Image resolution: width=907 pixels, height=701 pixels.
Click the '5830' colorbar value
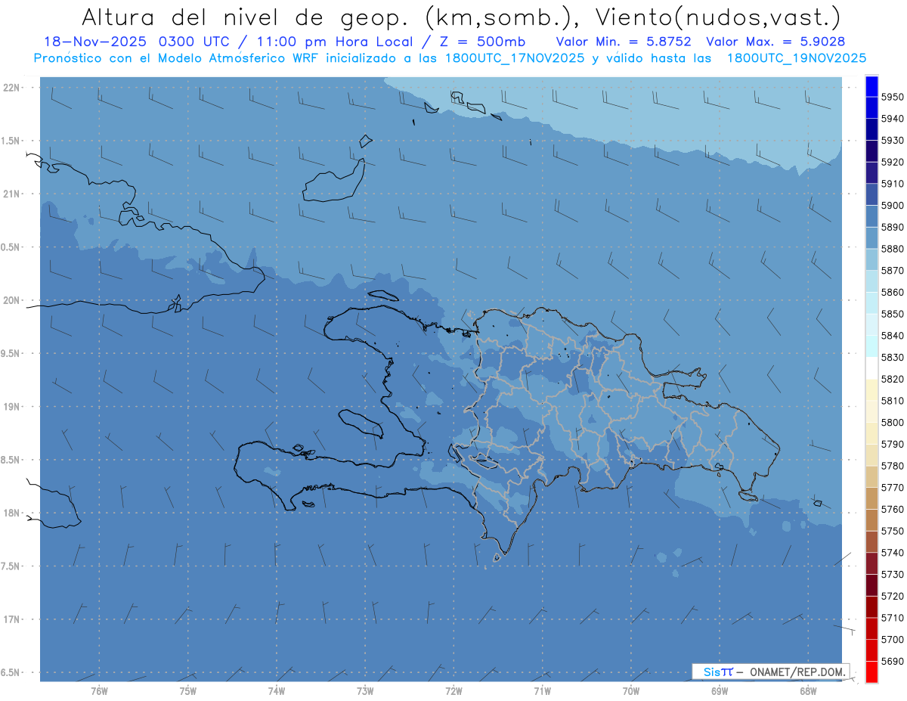click(x=893, y=357)
